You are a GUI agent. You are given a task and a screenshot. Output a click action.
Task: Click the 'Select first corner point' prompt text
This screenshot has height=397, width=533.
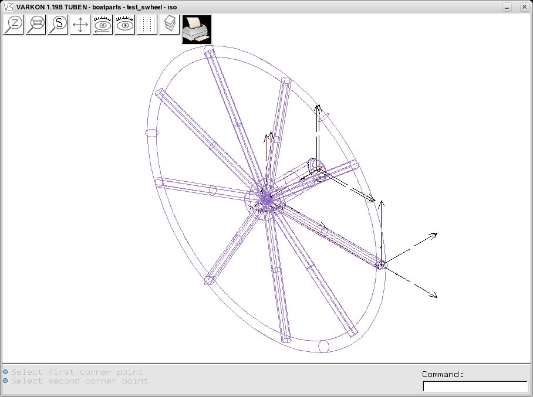pyautogui.click(x=77, y=372)
